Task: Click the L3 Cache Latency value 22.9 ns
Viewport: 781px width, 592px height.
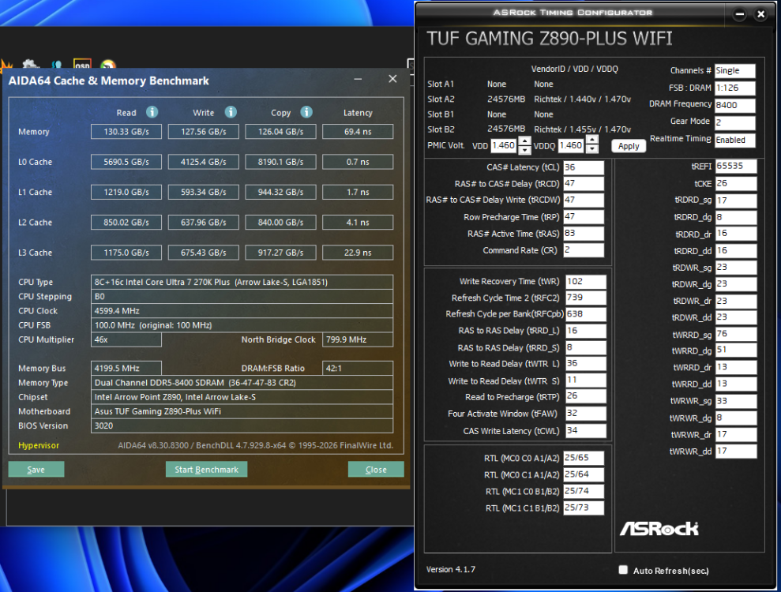Action: [x=358, y=253]
